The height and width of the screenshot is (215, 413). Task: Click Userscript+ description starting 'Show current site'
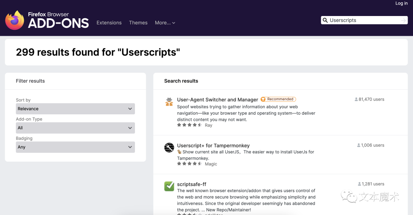coord(246,155)
